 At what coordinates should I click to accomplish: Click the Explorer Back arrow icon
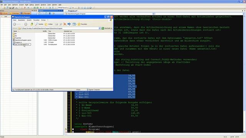[15, 24]
